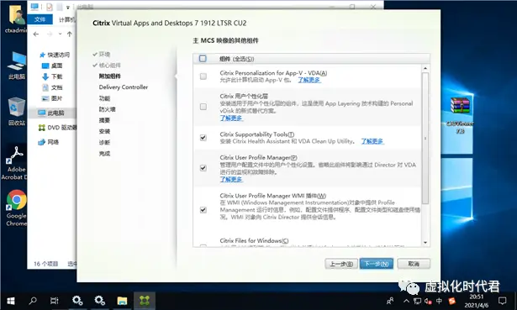Viewport: 517px width, 310px height.
Task: Click Citrix installer icon in taskbar
Action: click(144, 301)
